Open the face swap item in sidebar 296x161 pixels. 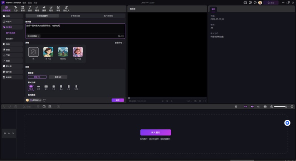pos(12,44)
